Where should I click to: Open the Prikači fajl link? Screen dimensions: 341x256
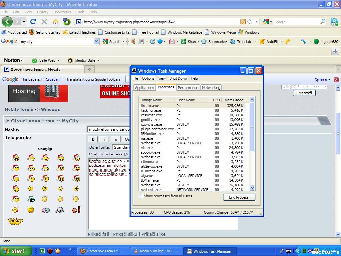98,234
